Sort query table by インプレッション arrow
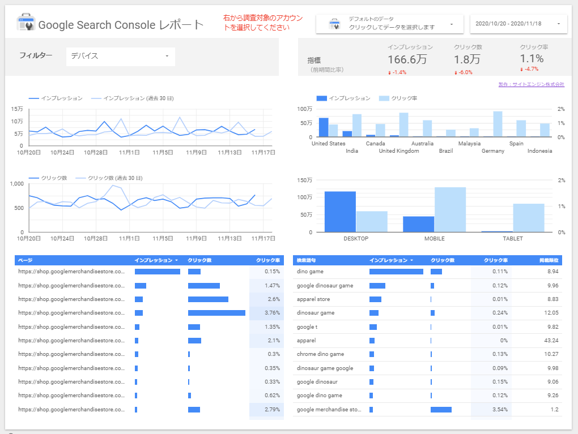This screenshot has height=434, width=578. pyautogui.click(x=412, y=260)
